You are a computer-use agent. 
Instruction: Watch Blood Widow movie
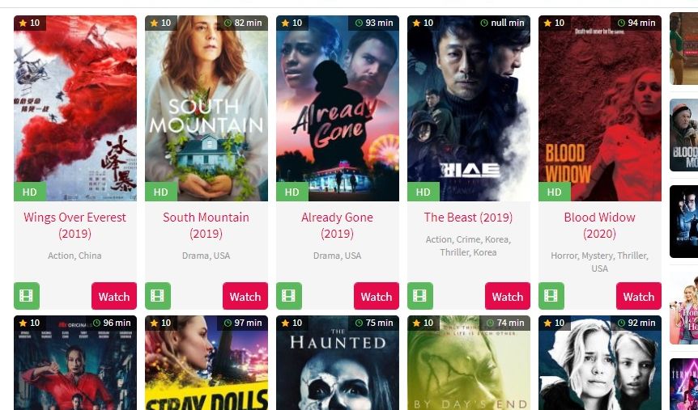click(x=639, y=296)
